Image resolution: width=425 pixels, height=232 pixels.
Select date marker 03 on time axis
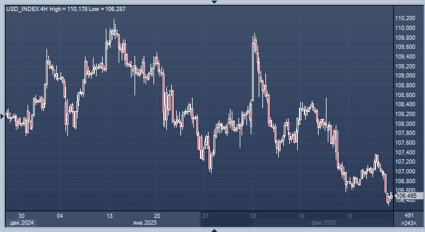point(253,216)
